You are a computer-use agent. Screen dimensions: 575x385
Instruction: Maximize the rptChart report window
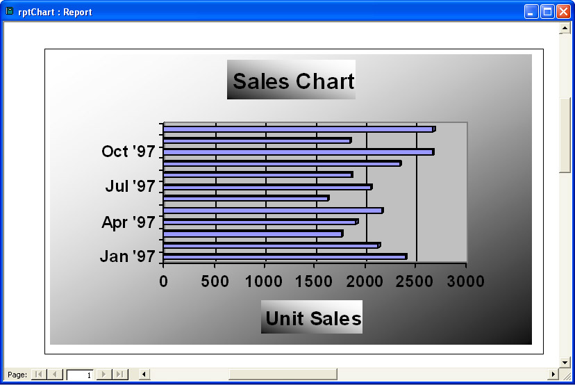coord(547,11)
